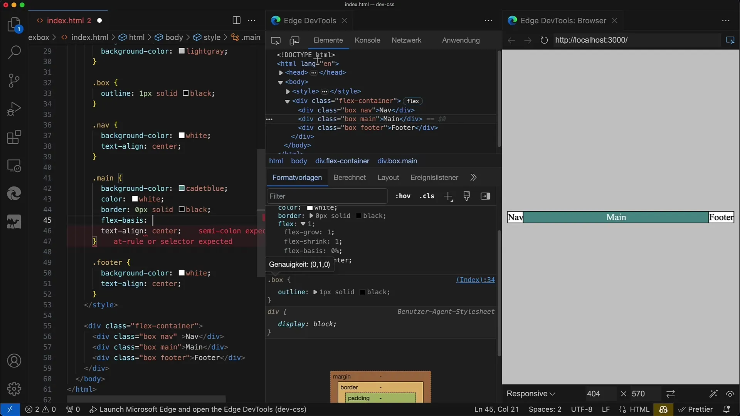
Task: Open Copilot status in the status bar
Action: pos(663,409)
